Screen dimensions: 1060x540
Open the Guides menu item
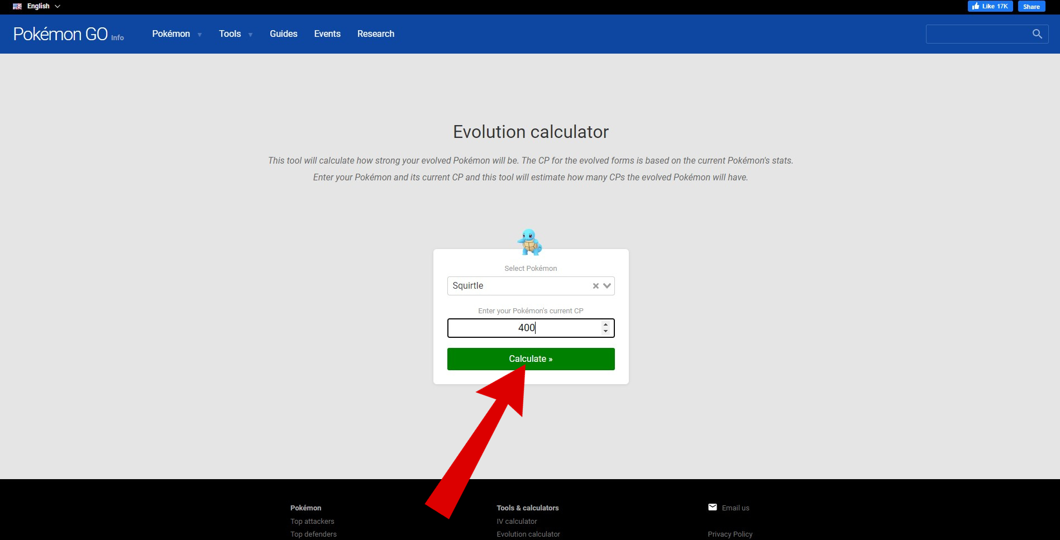click(x=284, y=34)
